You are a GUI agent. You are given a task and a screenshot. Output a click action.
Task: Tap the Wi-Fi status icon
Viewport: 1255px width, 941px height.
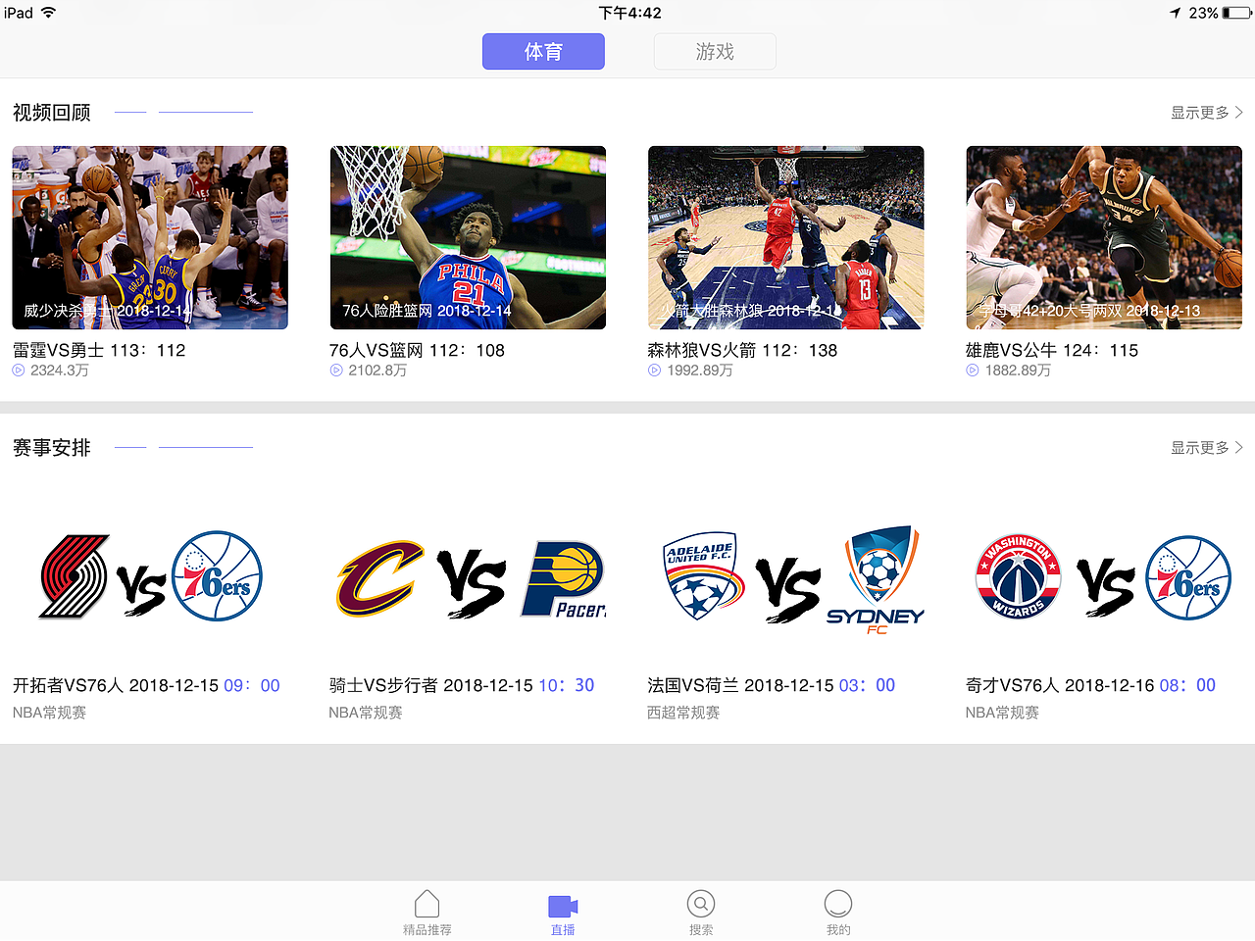48,13
